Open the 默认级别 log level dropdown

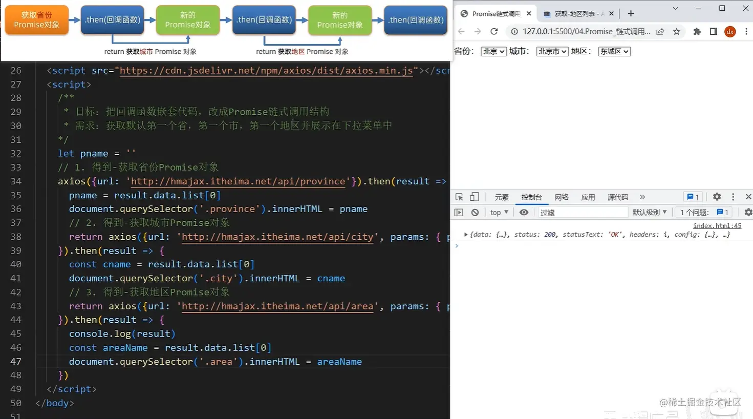pos(650,212)
